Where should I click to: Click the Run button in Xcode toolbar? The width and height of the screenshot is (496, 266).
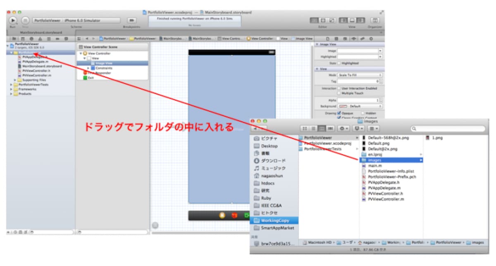pyautogui.click(x=13, y=20)
